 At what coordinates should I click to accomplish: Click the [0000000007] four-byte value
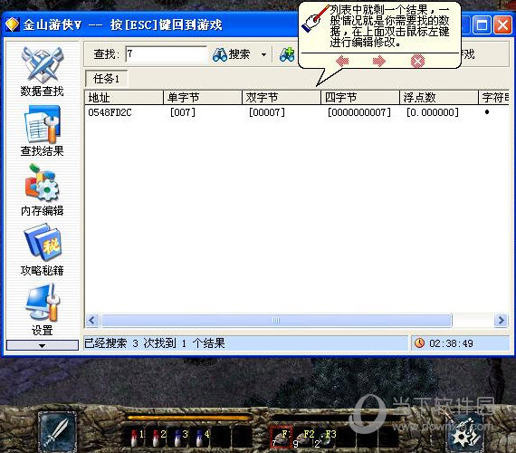359,112
